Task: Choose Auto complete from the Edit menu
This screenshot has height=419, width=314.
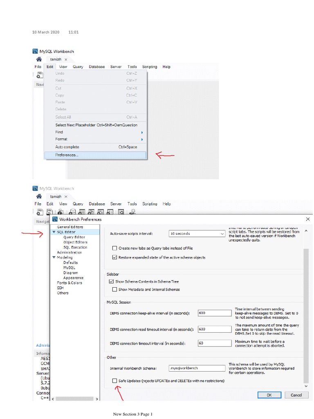Action: (x=95, y=147)
